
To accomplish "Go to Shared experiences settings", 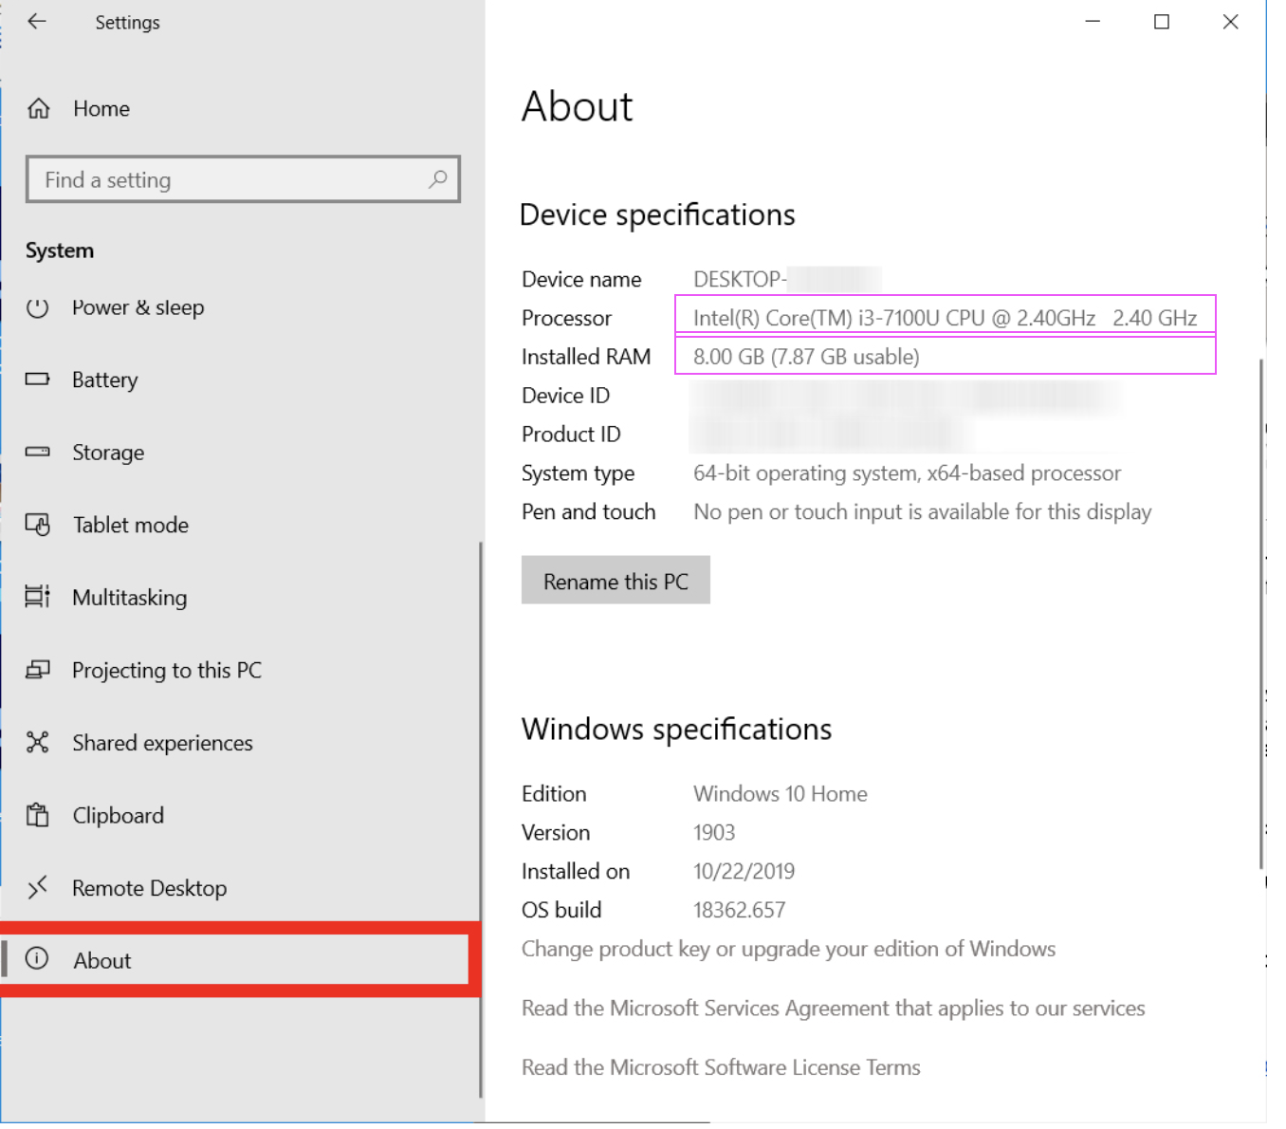I will click(163, 743).
